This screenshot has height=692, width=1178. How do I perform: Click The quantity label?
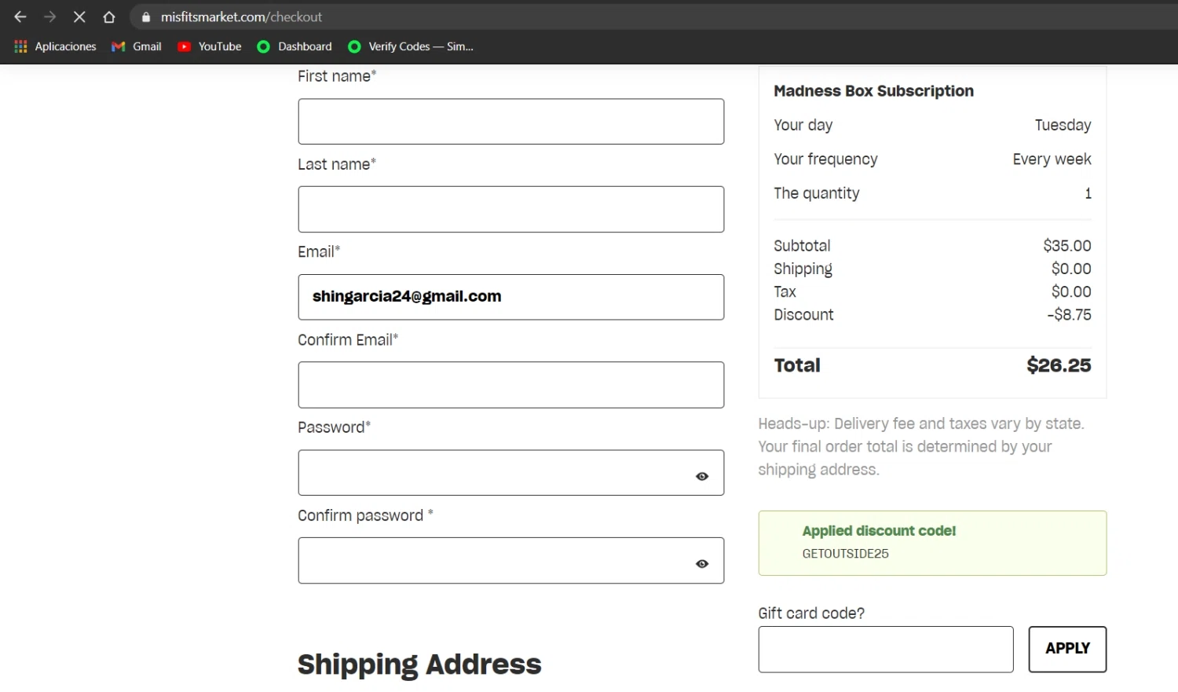817,193
